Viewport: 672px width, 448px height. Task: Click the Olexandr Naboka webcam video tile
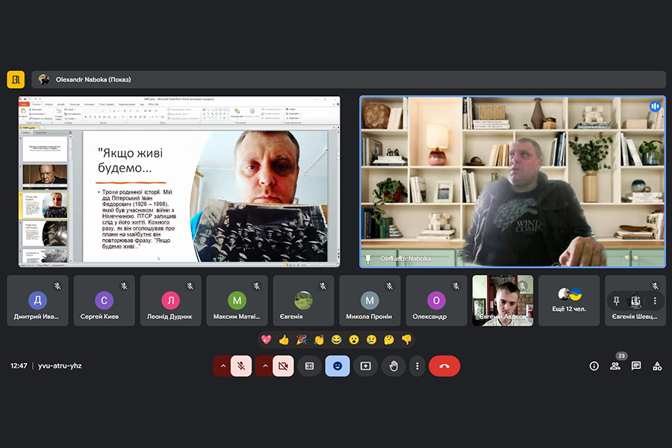click(x=512, y=181)
